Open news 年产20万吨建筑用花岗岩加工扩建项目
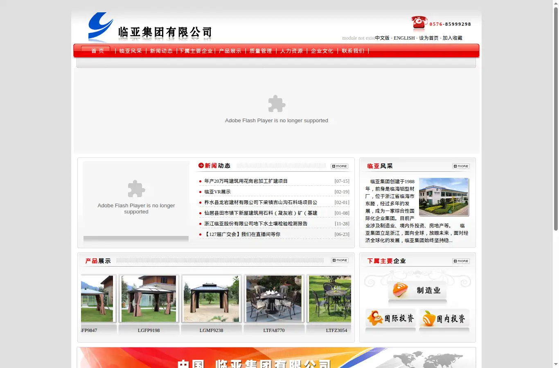The image size is (559, 368). [246, 181]
